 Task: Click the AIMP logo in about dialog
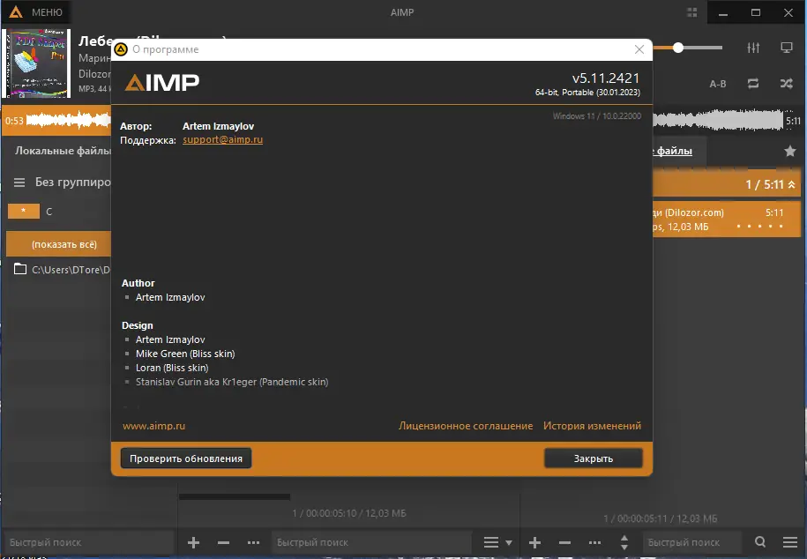pos(162,82)
